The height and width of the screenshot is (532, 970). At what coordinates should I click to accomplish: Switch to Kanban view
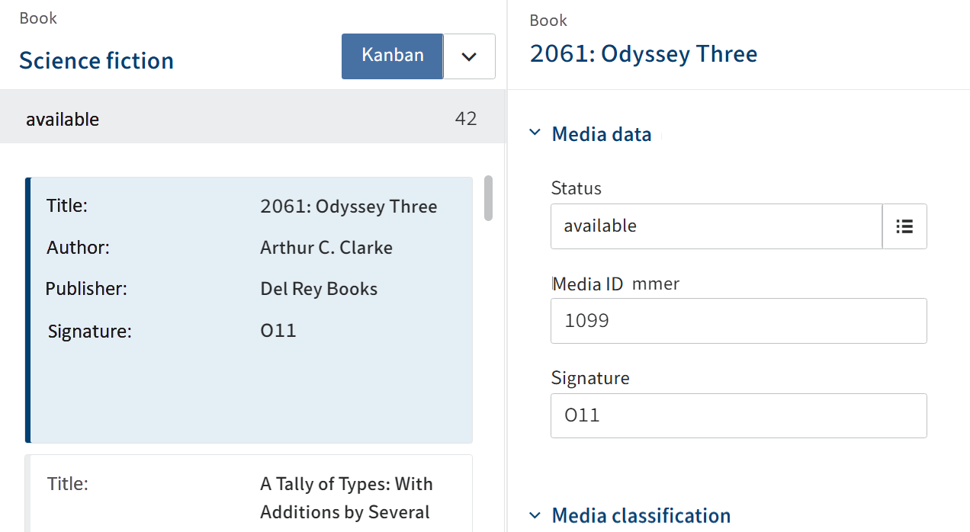coord(392,56)
